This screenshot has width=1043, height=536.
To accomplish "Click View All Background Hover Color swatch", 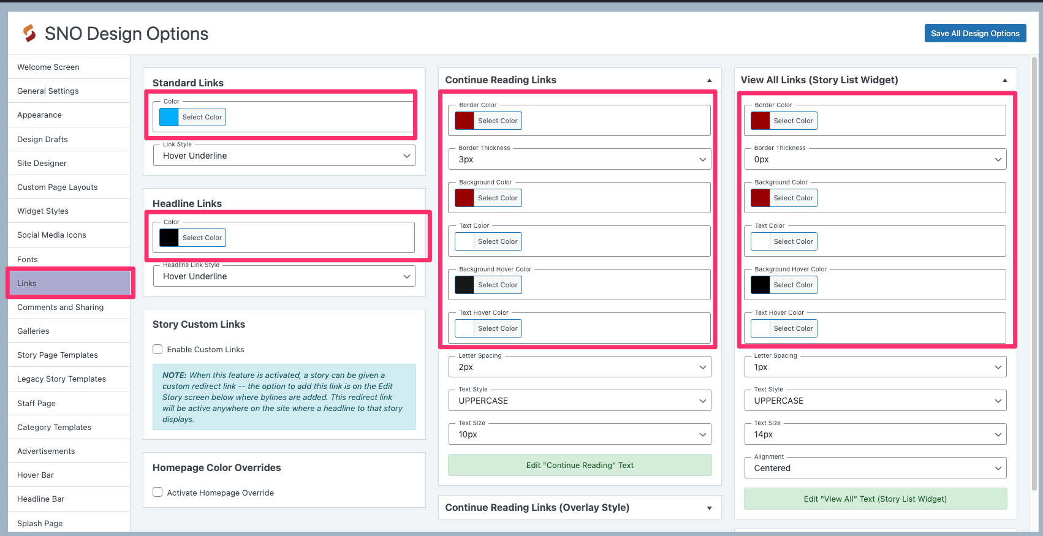I will coord(760,285).
